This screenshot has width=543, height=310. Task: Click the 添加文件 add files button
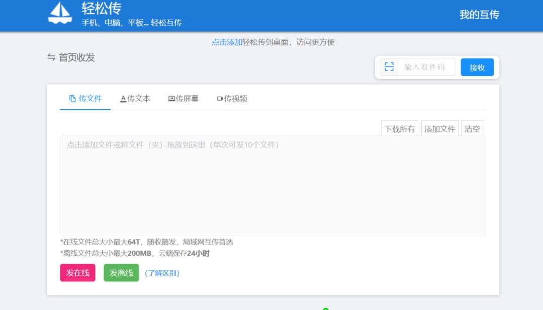tap(439, 128)
